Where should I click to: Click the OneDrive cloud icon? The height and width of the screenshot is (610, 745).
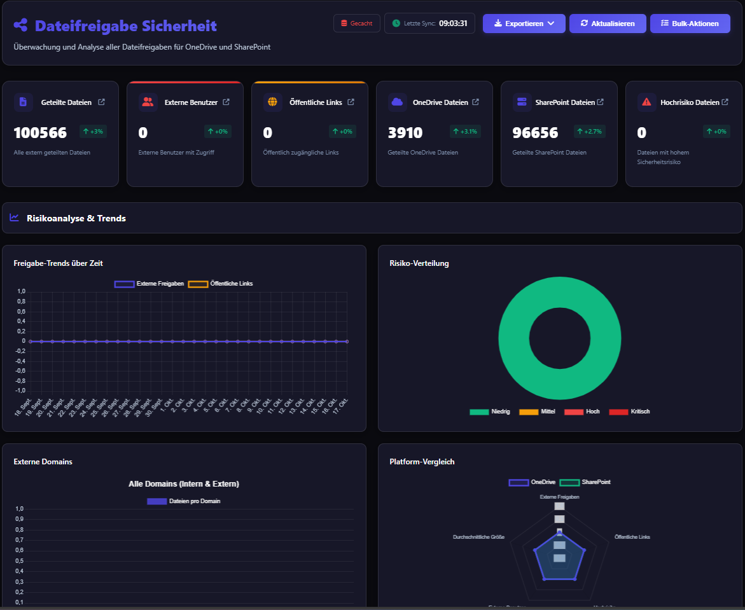(x=397, y=102)
